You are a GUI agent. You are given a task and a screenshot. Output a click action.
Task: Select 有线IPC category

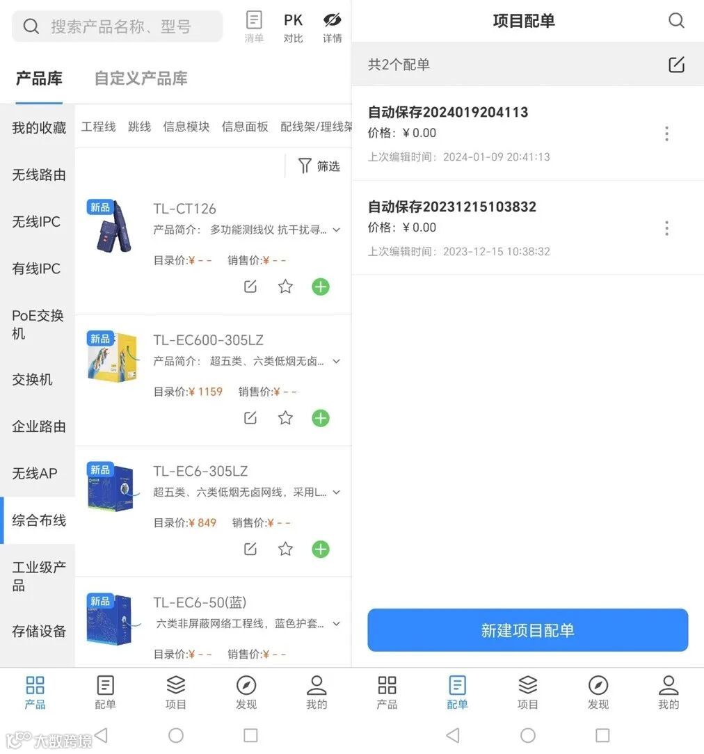tap(38, 268)
